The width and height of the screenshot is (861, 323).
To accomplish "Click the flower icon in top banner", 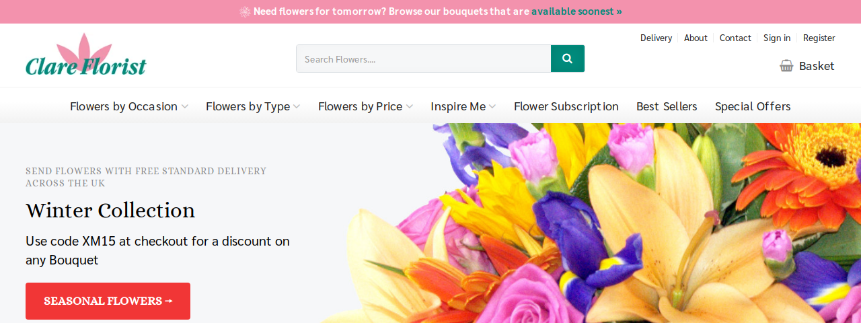I will (x=245, y=11).
